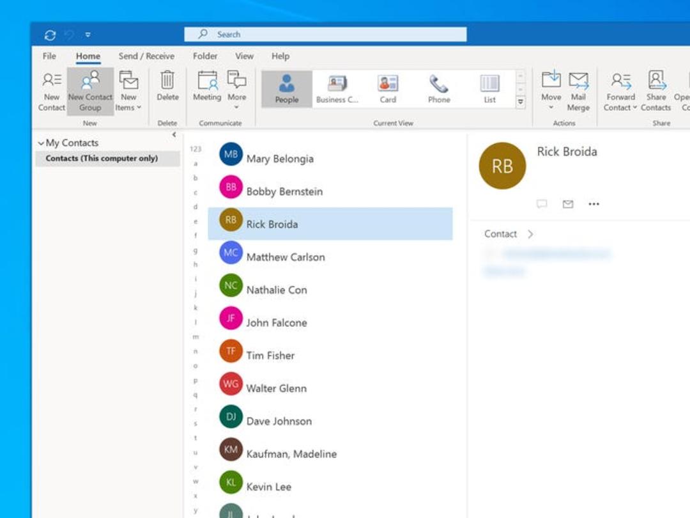Expand the Contact details chevron

coord(530,234)
